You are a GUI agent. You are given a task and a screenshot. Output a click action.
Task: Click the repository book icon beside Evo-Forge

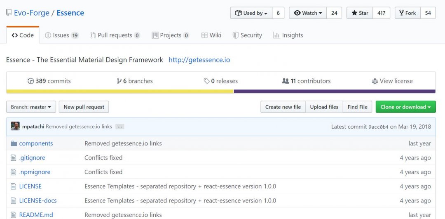[9, 13]
